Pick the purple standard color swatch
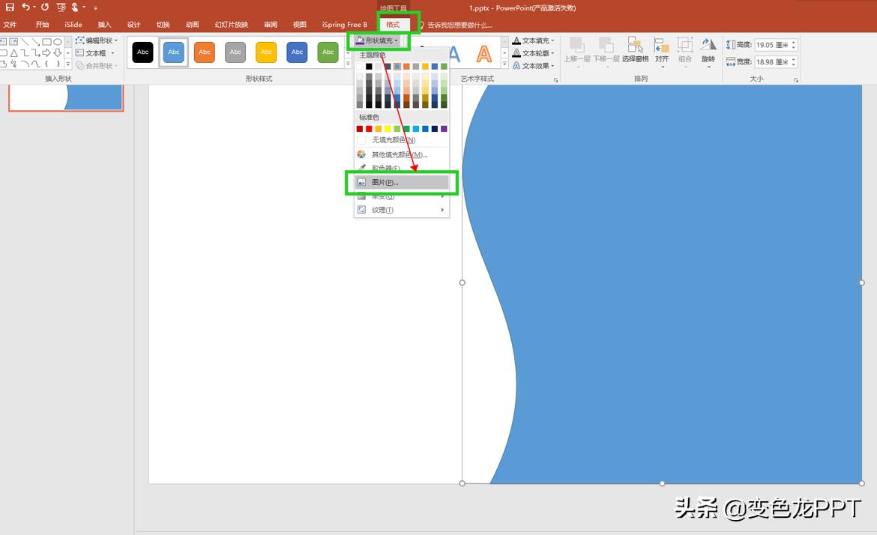This screenshot has width=877, height=535. tap(444, 129)
